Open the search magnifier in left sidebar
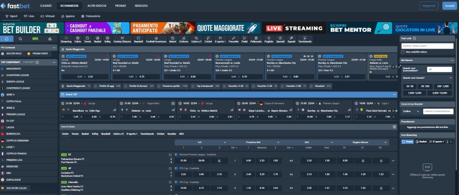This screenshot has width=459, height=195. (20, 39)
